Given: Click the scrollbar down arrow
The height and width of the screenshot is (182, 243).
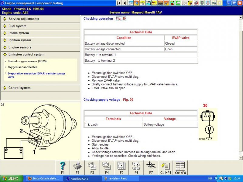Looking at the screenshot, I should [x=241, y=158].
